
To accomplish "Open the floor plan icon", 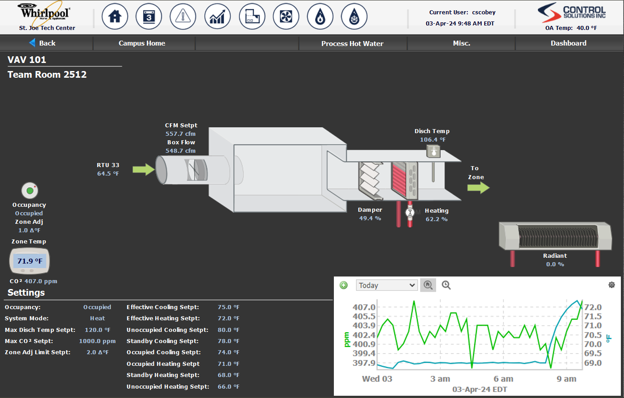I will tap(252, 17).
